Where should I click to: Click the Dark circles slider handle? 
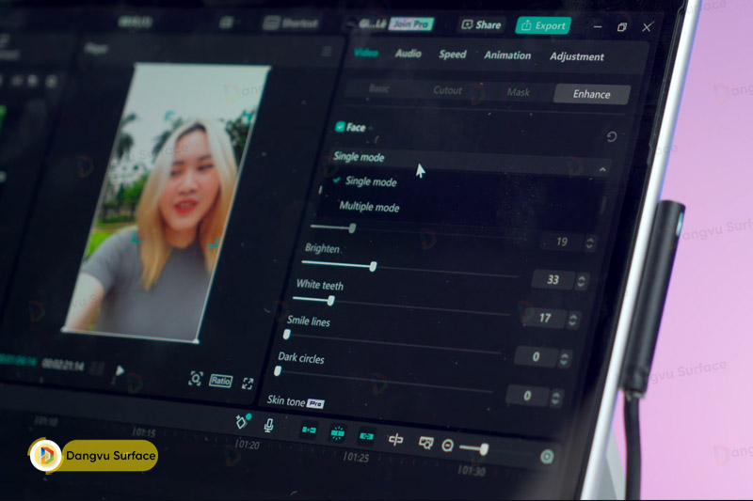pos(278,371)
